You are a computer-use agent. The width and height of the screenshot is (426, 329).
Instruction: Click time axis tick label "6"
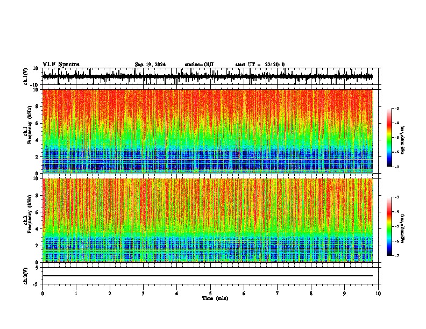coord(244,294)
